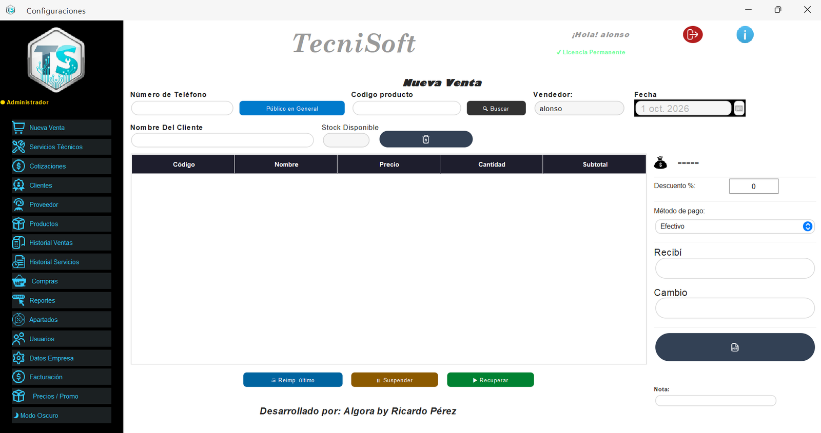Click the Nota input field
Image resolution: width=821 pixels, height=433 pixels.
point(716,401)
